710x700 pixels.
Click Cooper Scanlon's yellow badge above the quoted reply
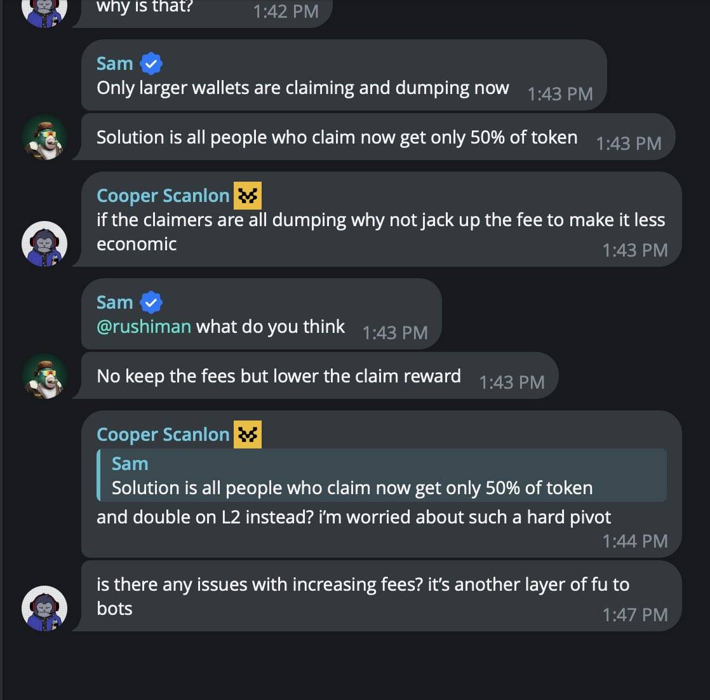point(248,434)
